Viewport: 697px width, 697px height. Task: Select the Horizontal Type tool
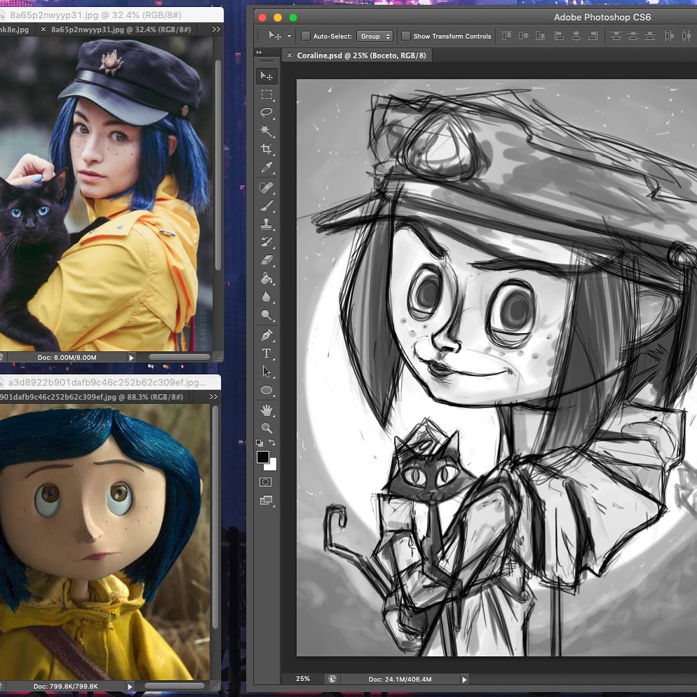pos(266,353)
